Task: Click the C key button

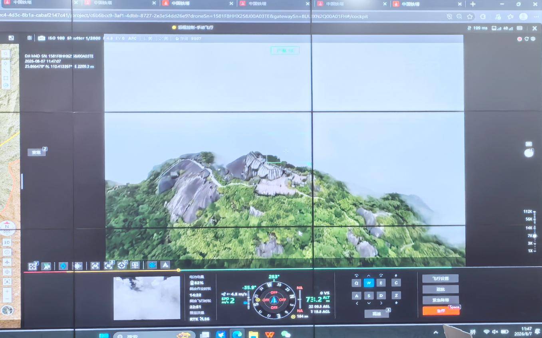Action: pos(396,283)
